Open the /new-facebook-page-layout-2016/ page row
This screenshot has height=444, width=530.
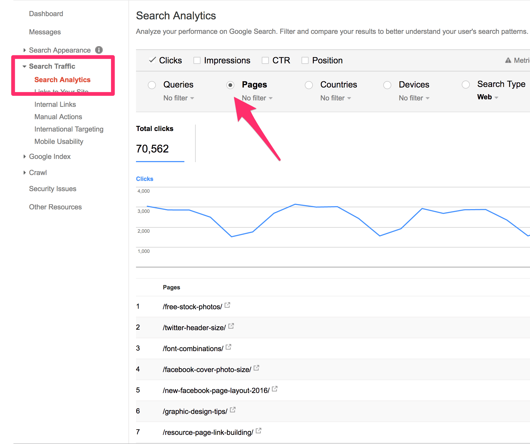[333, 390]
